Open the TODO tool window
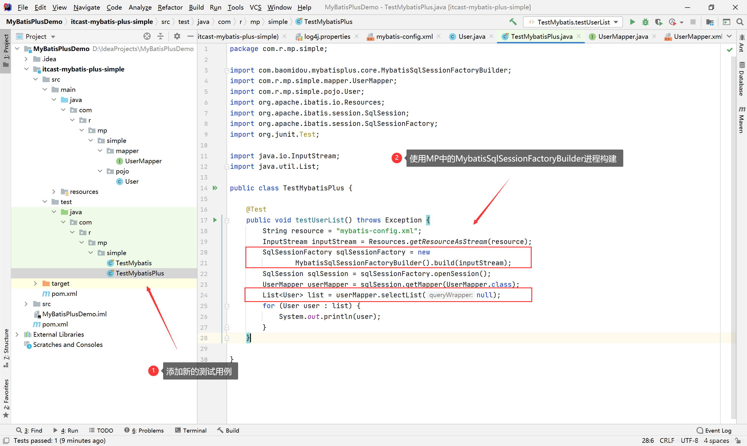Screen dimensions: 747x446 [x=101, y=430]
